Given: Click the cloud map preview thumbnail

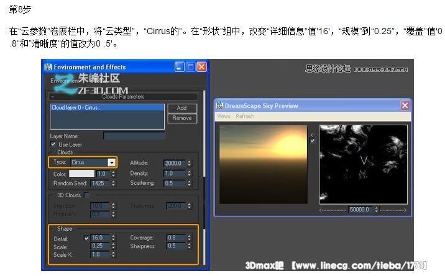Looking at the screenshot, I should pos(364,164).
